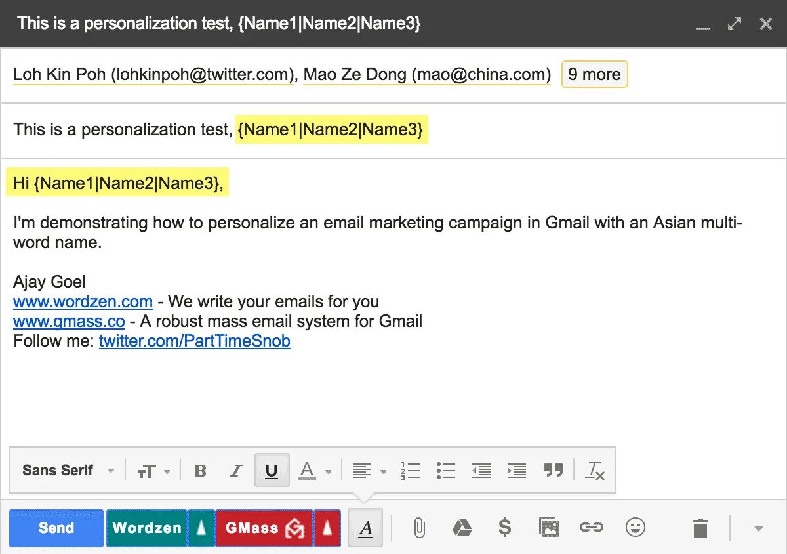Open the font size menu

coord(146,471)
